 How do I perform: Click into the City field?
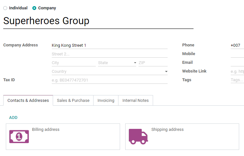(x=73, y=63)
